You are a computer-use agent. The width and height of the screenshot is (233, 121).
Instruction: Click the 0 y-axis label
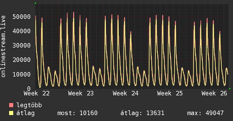point(29,89)
